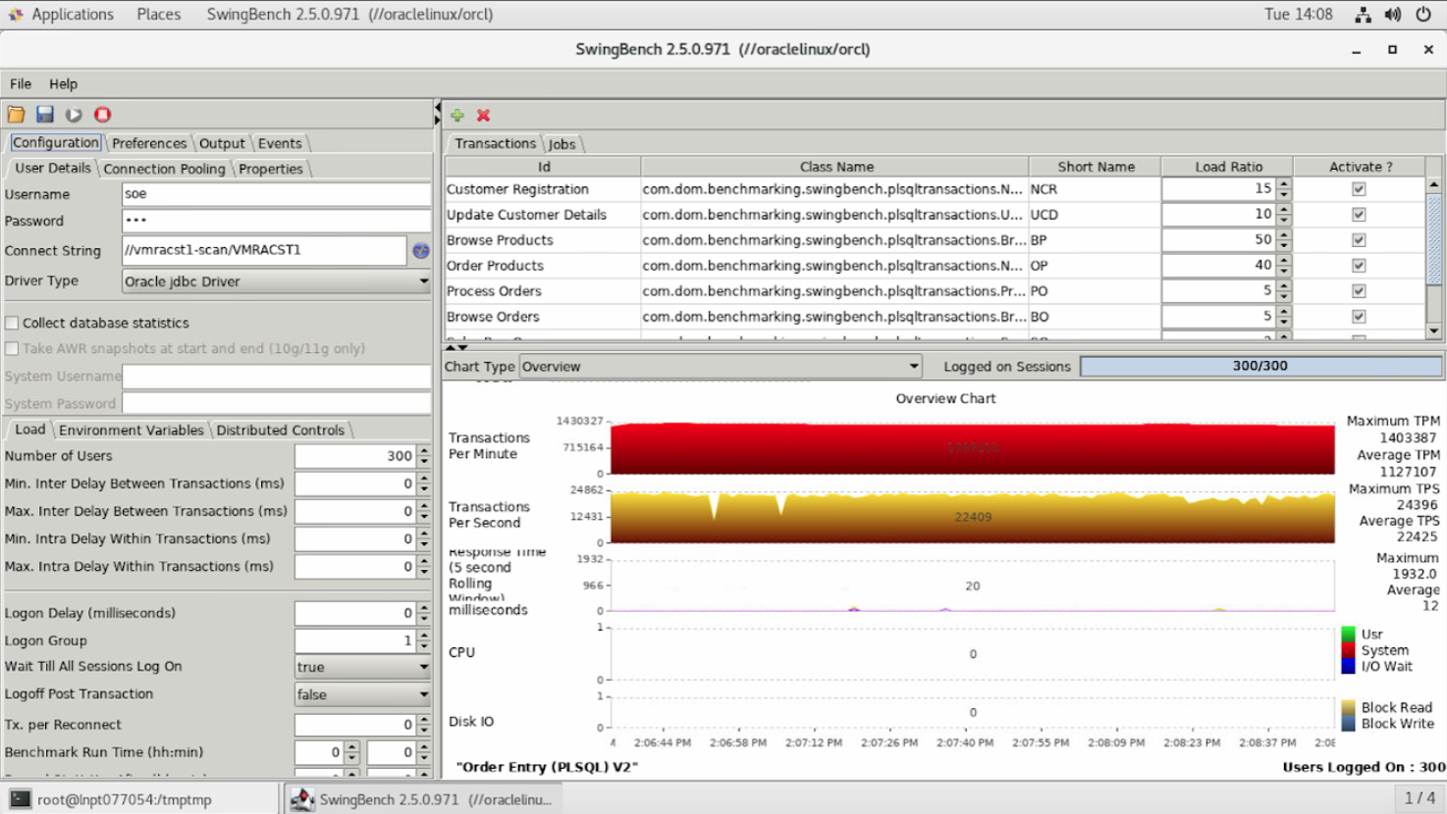Viewport: 1447px width, 814px height.
Task: Click the scroll down arrow of transactions table
Action: point(1434,331)
